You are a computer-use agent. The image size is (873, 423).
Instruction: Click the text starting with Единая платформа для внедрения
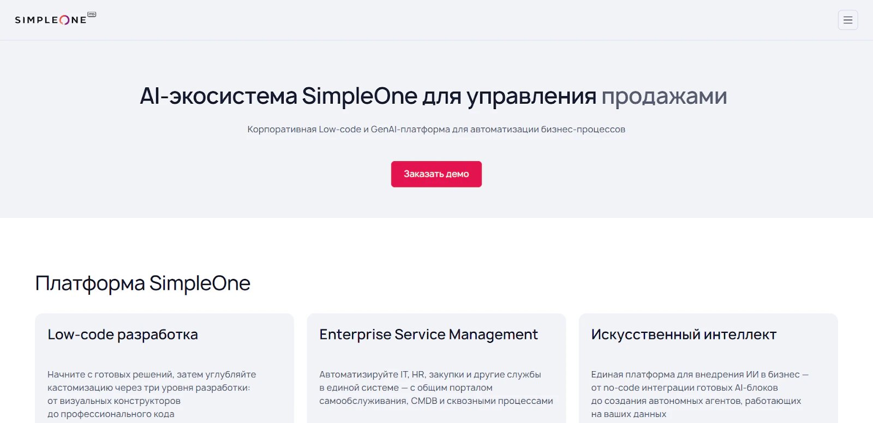pos(699,394)
